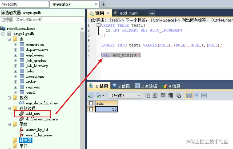The width and height of the screenshot is (233, 149).
Task: Select the count_by_id function
Action: (37, 130)
